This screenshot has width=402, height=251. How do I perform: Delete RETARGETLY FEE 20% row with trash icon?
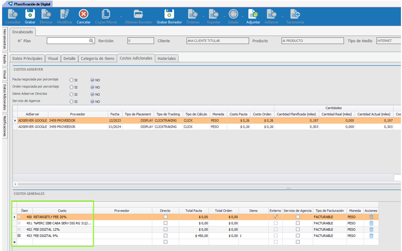click(371, 217)
